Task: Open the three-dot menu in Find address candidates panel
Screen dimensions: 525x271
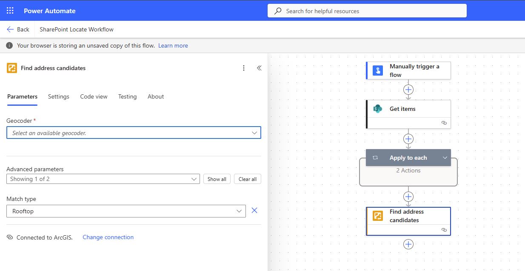Action: (244, 68)
